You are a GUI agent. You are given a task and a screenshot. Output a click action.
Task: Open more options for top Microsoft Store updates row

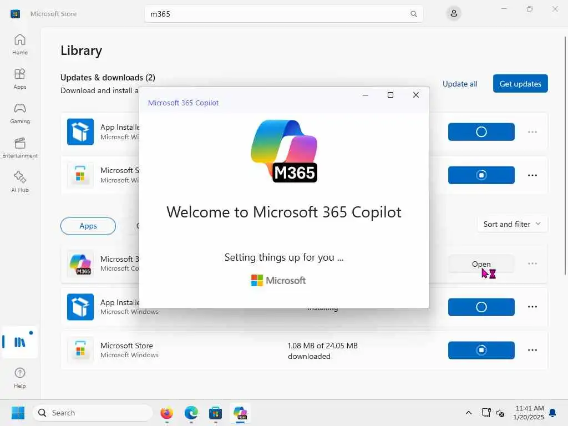[x=532, y=175]
